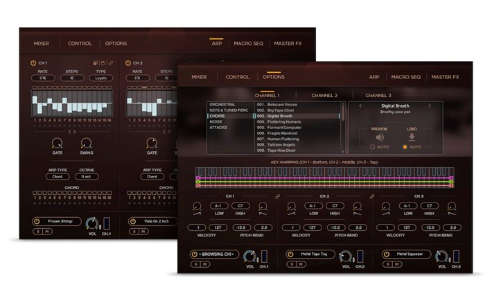Select the Orchestral category

222,104
